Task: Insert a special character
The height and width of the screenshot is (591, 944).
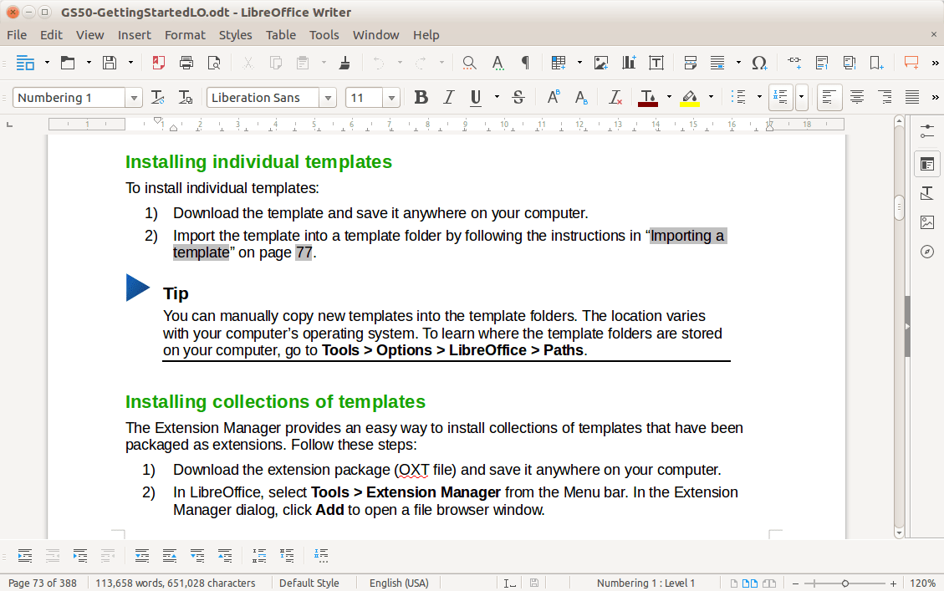Action: [758, 63]
